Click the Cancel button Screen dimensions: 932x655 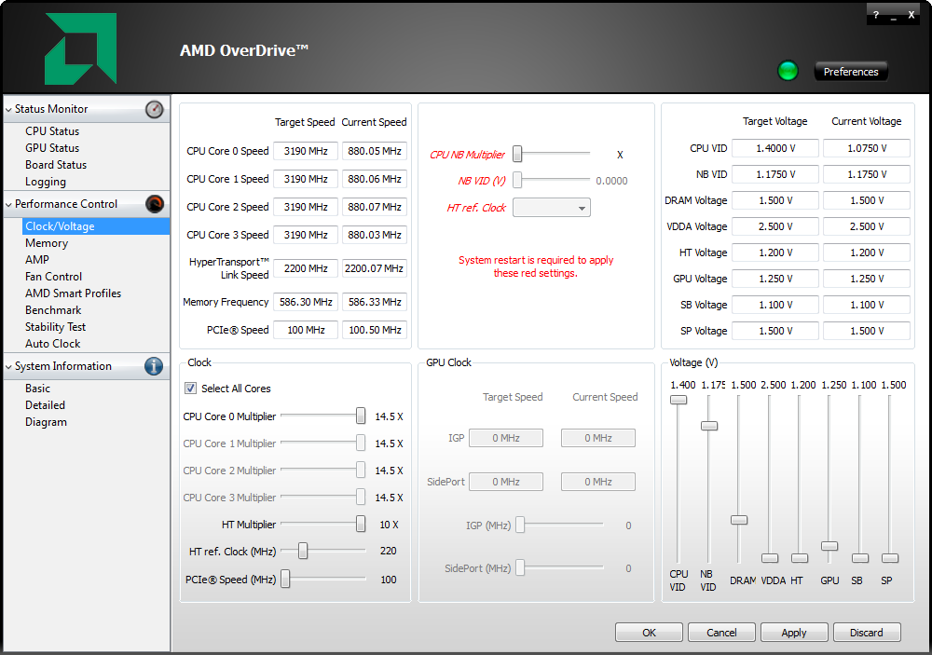coord(721,633)
